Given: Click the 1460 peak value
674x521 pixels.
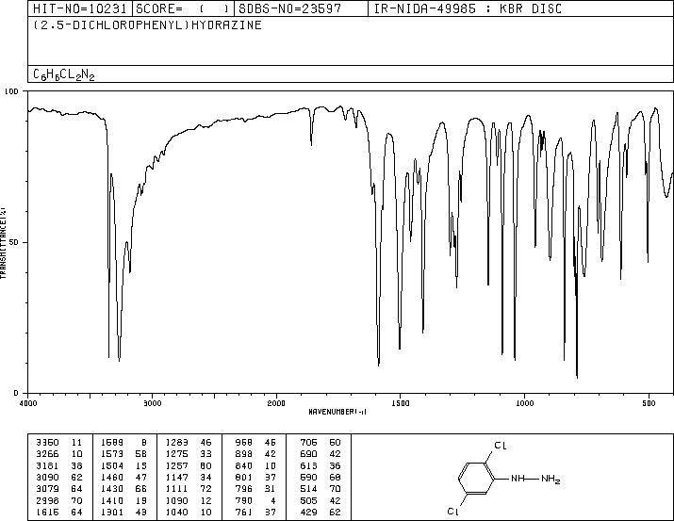Looking at the screenshot, I should 112,477.
